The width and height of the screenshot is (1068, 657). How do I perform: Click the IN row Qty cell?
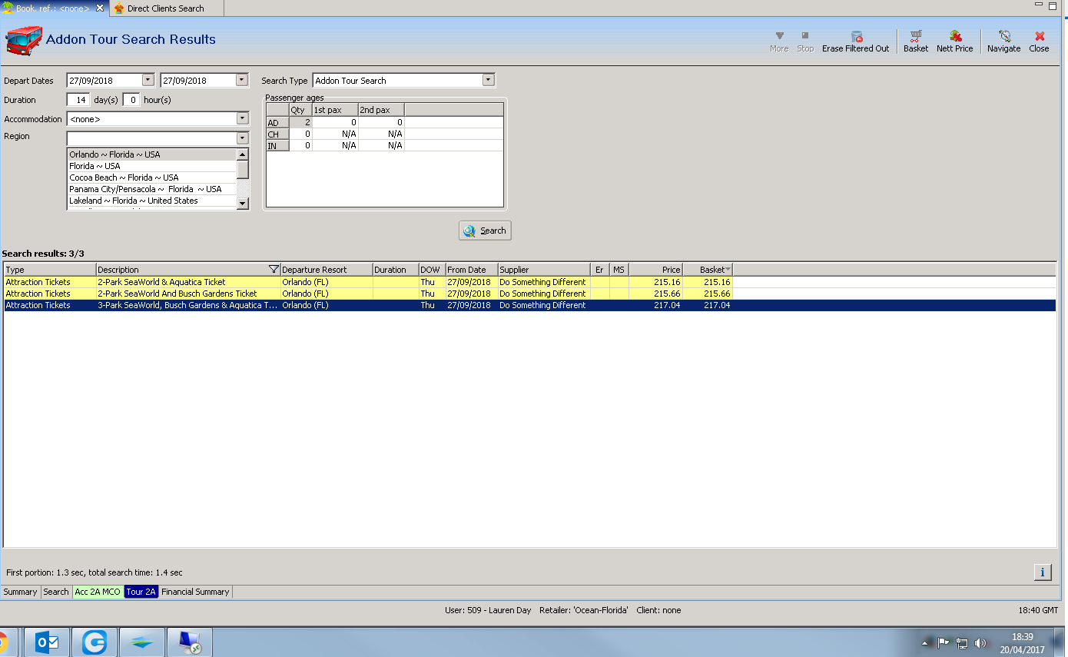pos(300,145)
